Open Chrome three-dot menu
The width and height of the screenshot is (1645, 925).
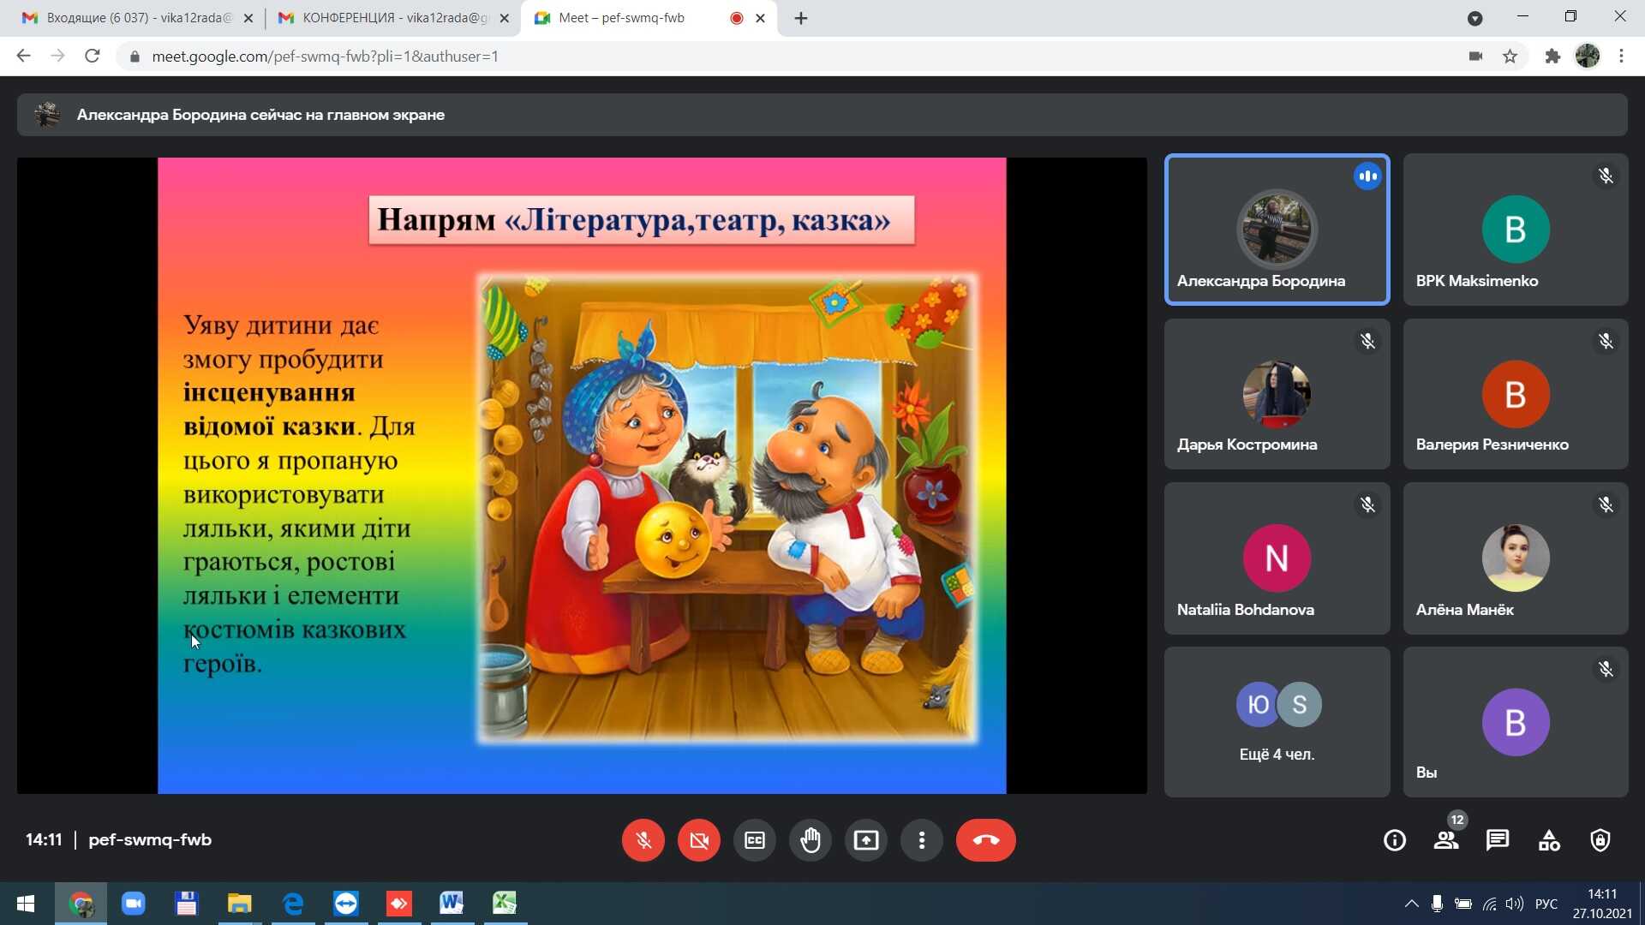click(x=1621, y=57)
